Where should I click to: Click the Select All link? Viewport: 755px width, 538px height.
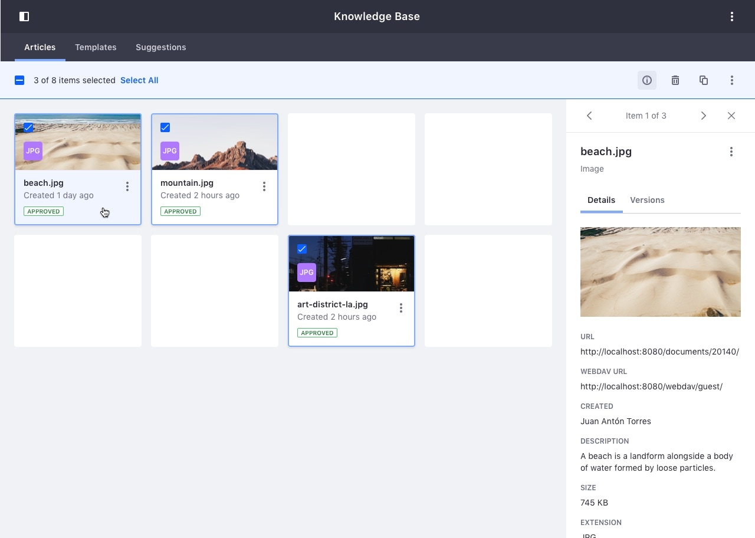[139, 80]
